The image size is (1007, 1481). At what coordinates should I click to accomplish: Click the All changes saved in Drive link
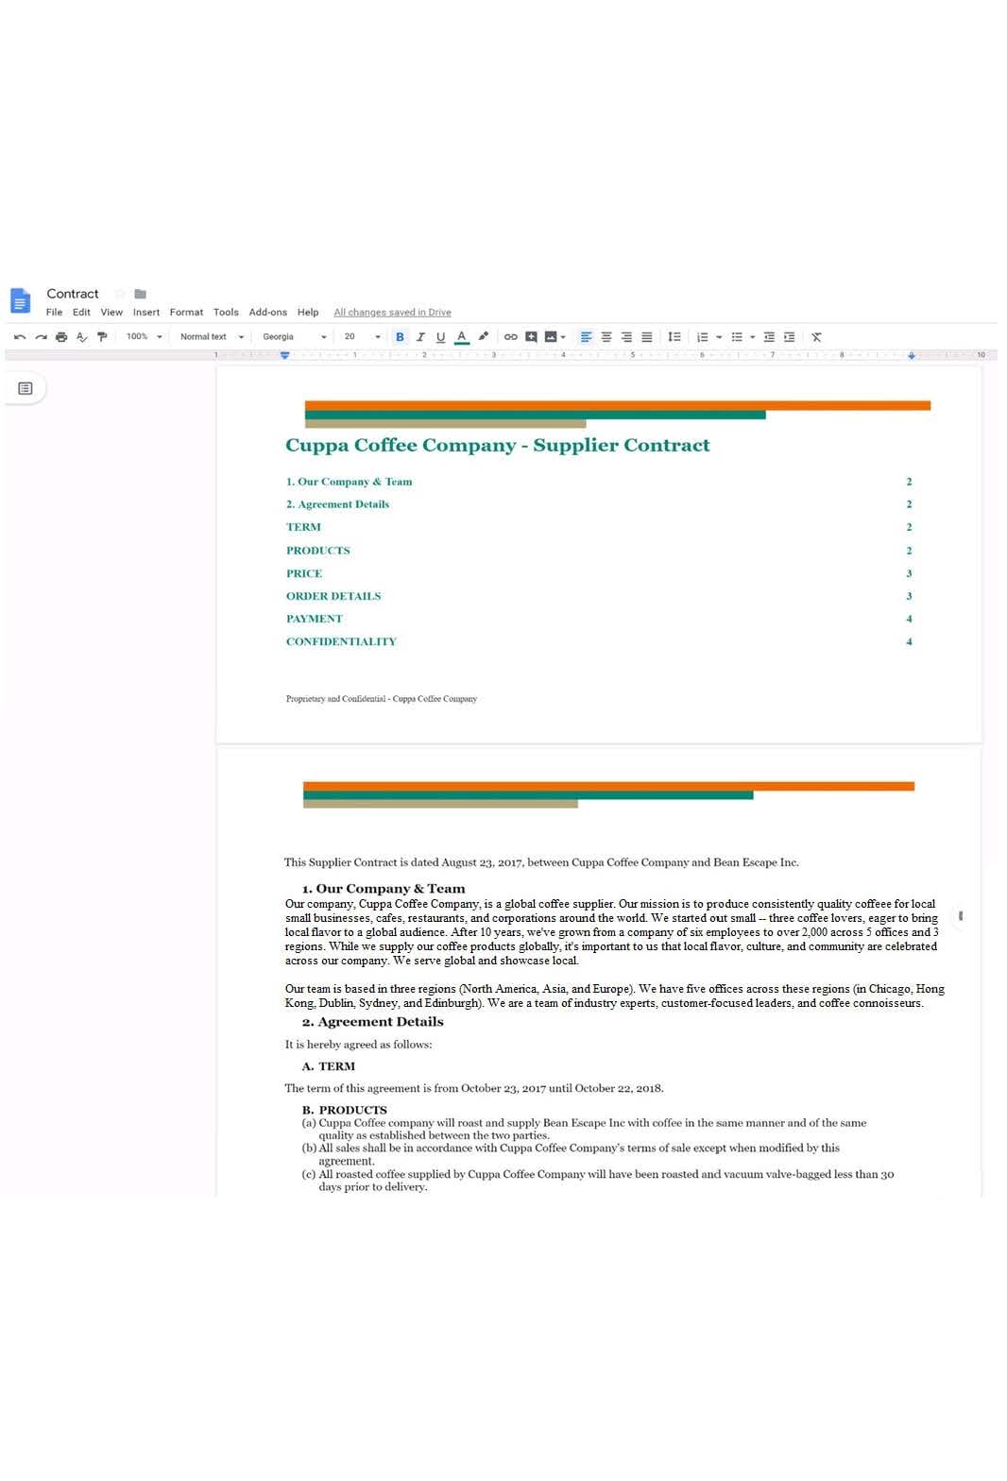(392, 313)
